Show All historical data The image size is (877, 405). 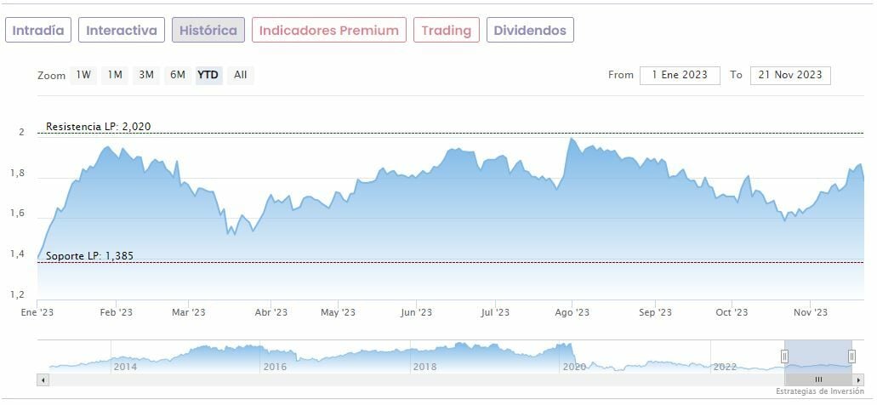coord(241,75)
